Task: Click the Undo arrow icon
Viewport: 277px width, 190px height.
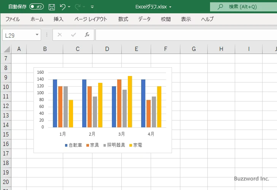Action: 62,6
